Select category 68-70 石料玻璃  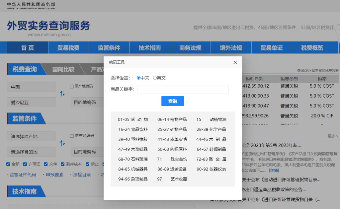[x=133, y=159]
